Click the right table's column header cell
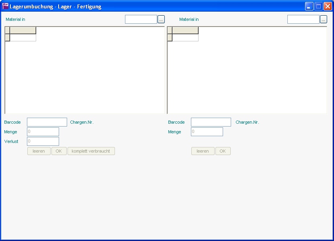Screen dimensions: 334x241 click(185, 31)
